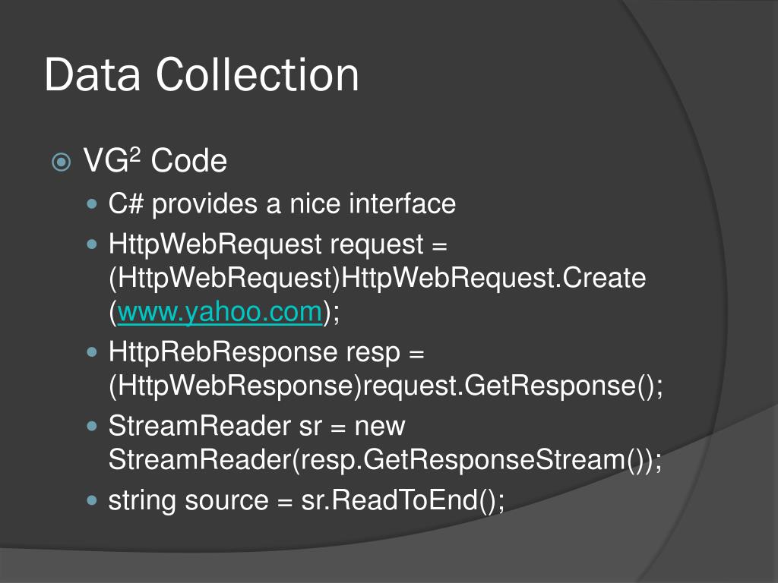Open the www.yahoo.com hyperlink
The height and width of the screenshot is (583, 778).
point(220,312)
